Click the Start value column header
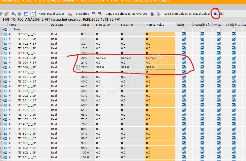246x161 pixels. [107, 25]
